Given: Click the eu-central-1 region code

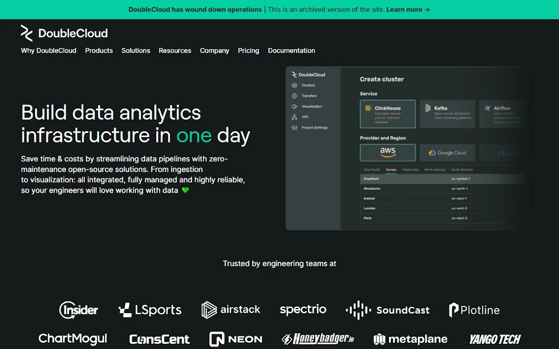Looking at the screenshot, I should (x=461, y=179).
